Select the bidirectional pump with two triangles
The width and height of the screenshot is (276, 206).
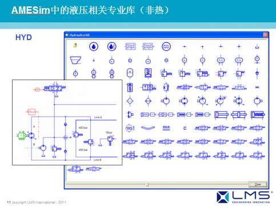pyautogui.click(x=185, y=101)
